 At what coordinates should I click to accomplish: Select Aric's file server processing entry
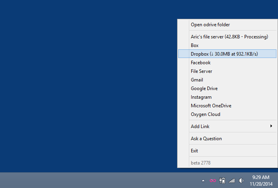point(227,36)
